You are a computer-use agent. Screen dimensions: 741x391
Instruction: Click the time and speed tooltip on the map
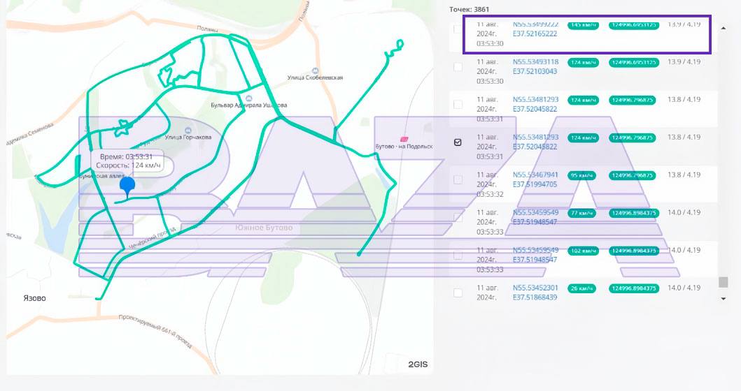129,161
